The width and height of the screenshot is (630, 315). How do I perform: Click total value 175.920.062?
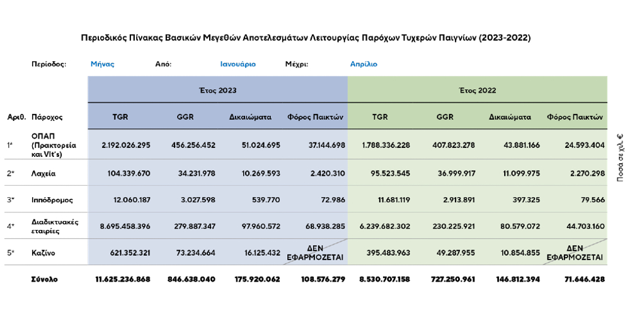(x=258, y=279)
